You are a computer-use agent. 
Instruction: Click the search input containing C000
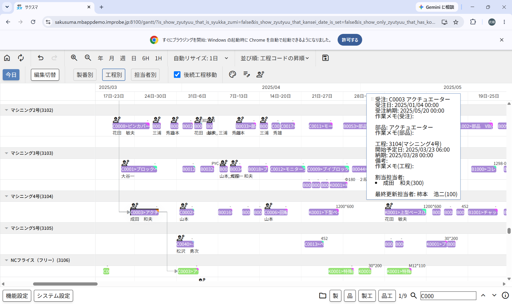click(448, 296)
